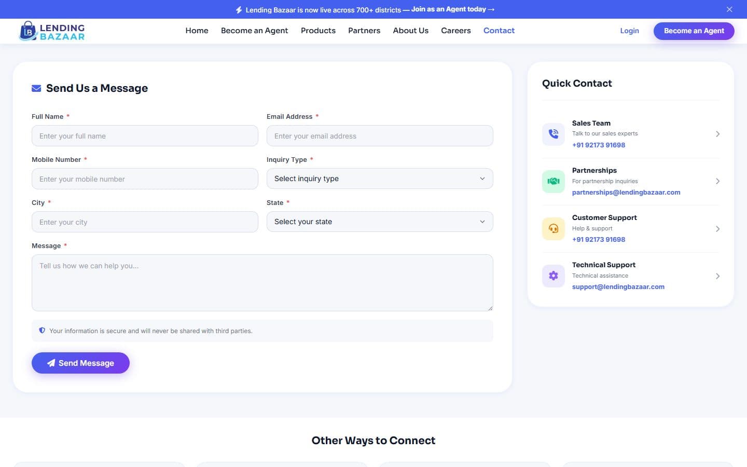Click the Technical Support gear icon

tap(554, 276)
